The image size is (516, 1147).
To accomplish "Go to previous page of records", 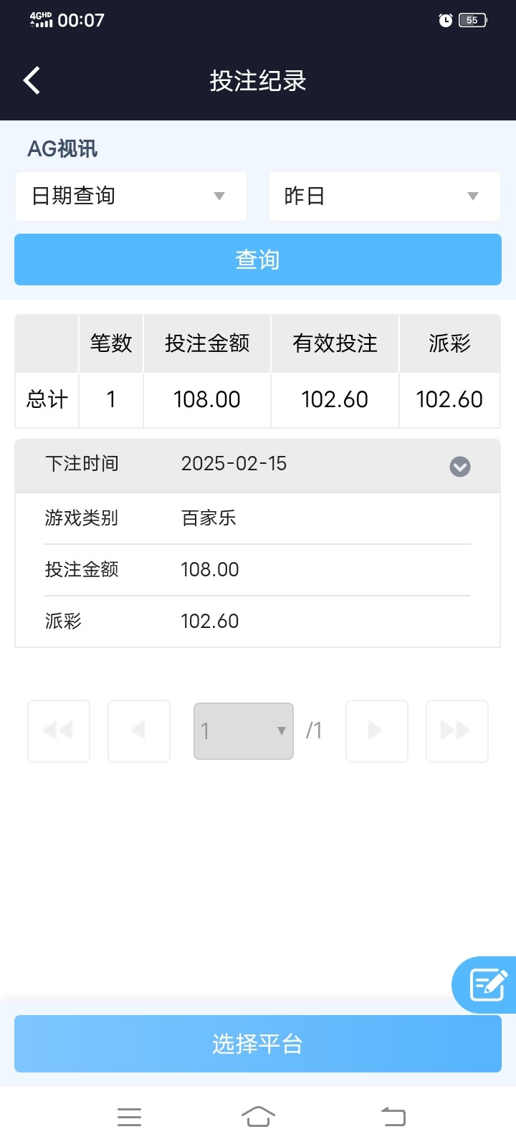I will coord(139,730).
